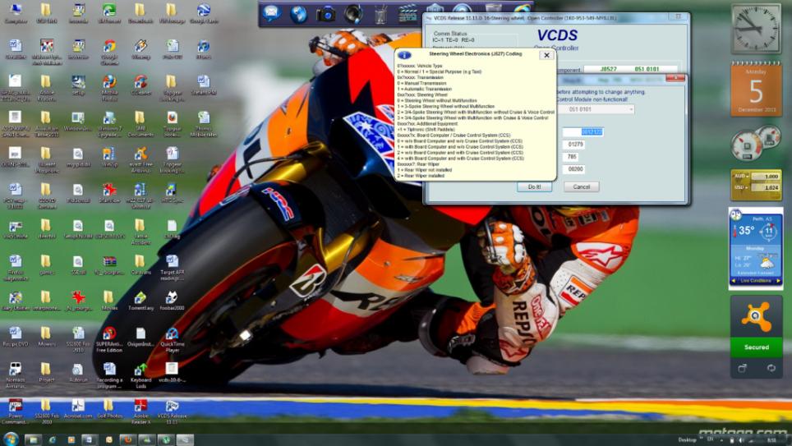Click the 785 importer number field

pos(571,157)
